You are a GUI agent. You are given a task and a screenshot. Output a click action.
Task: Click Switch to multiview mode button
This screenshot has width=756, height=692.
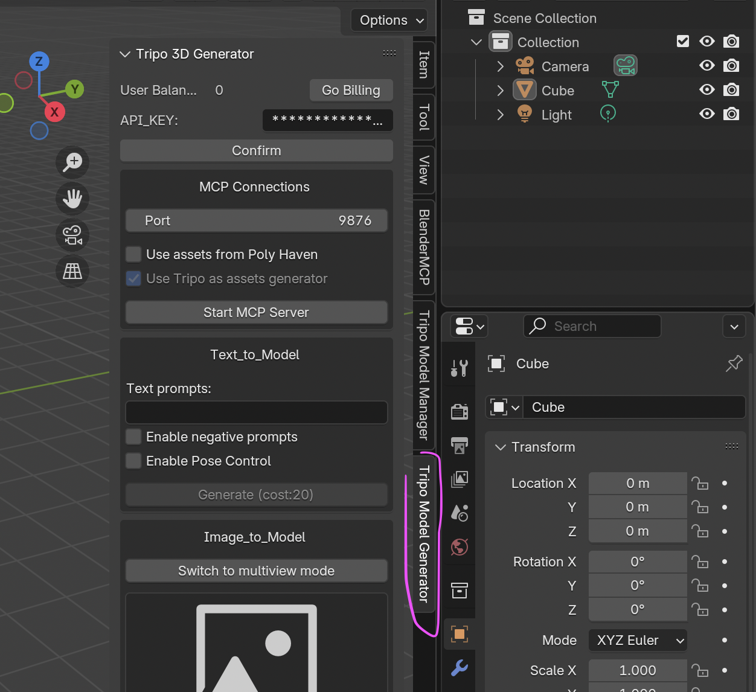257,571
